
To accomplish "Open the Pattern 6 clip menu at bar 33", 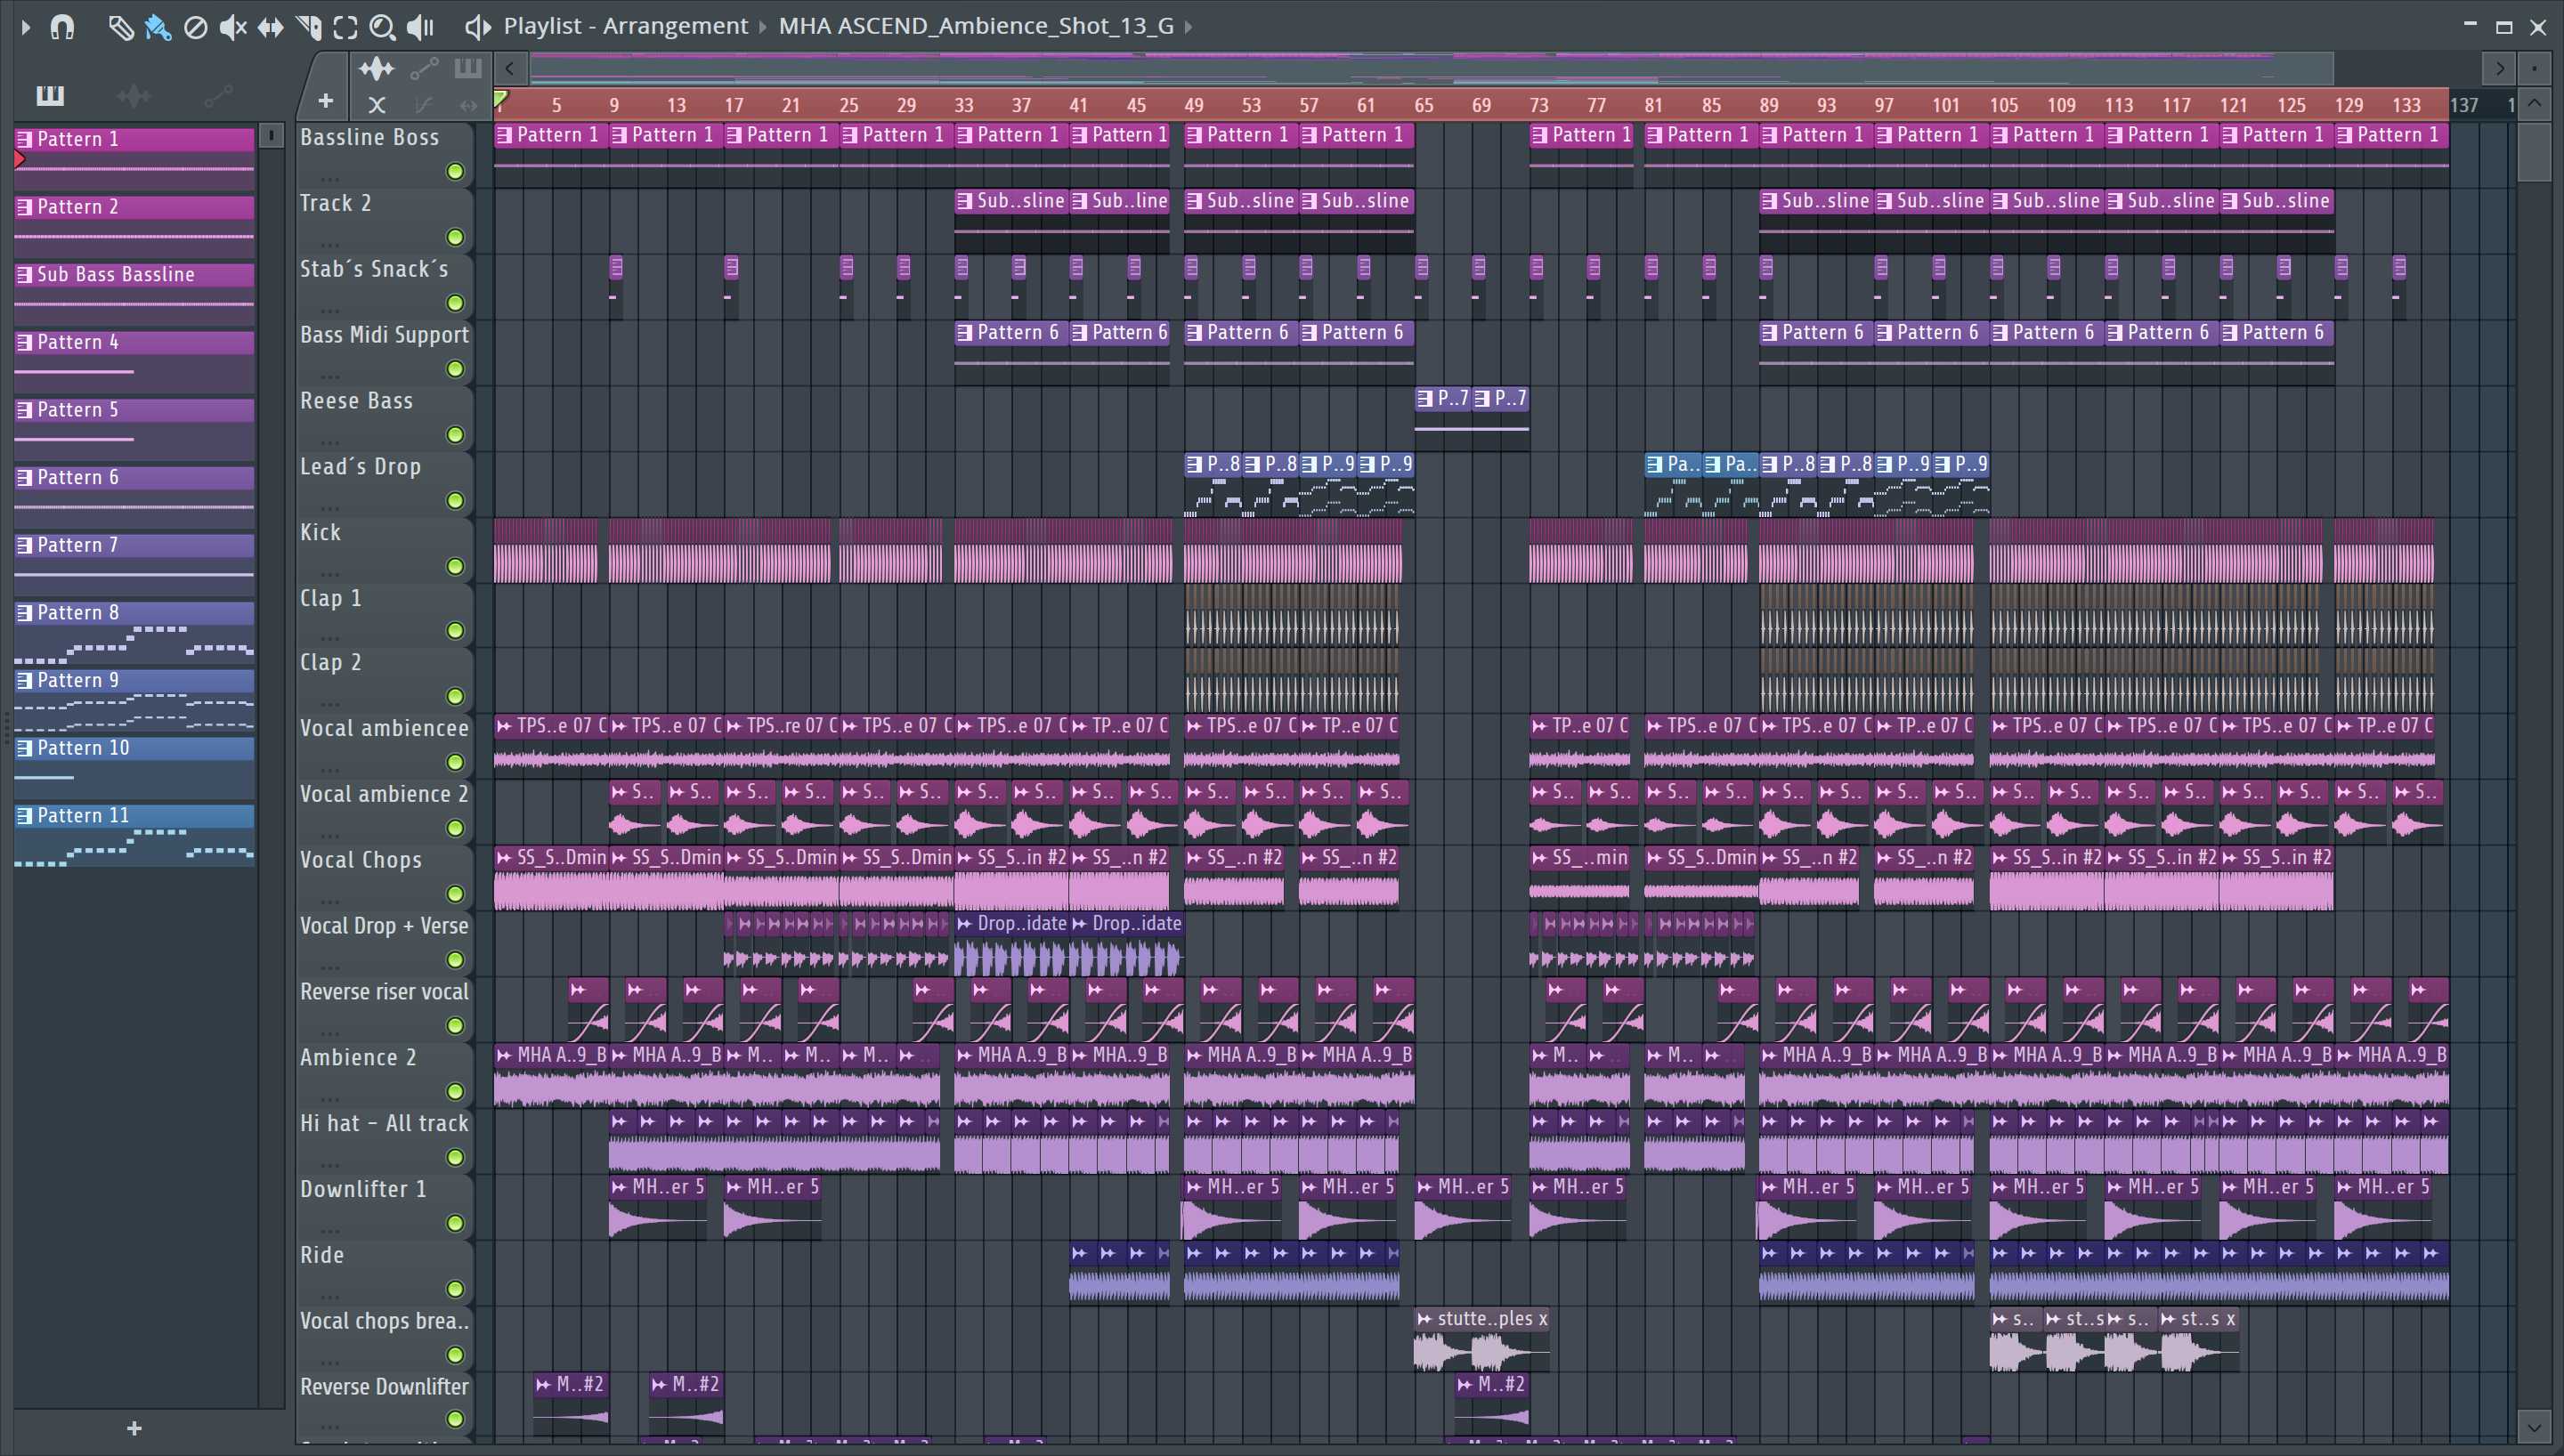I will (965, 333).
